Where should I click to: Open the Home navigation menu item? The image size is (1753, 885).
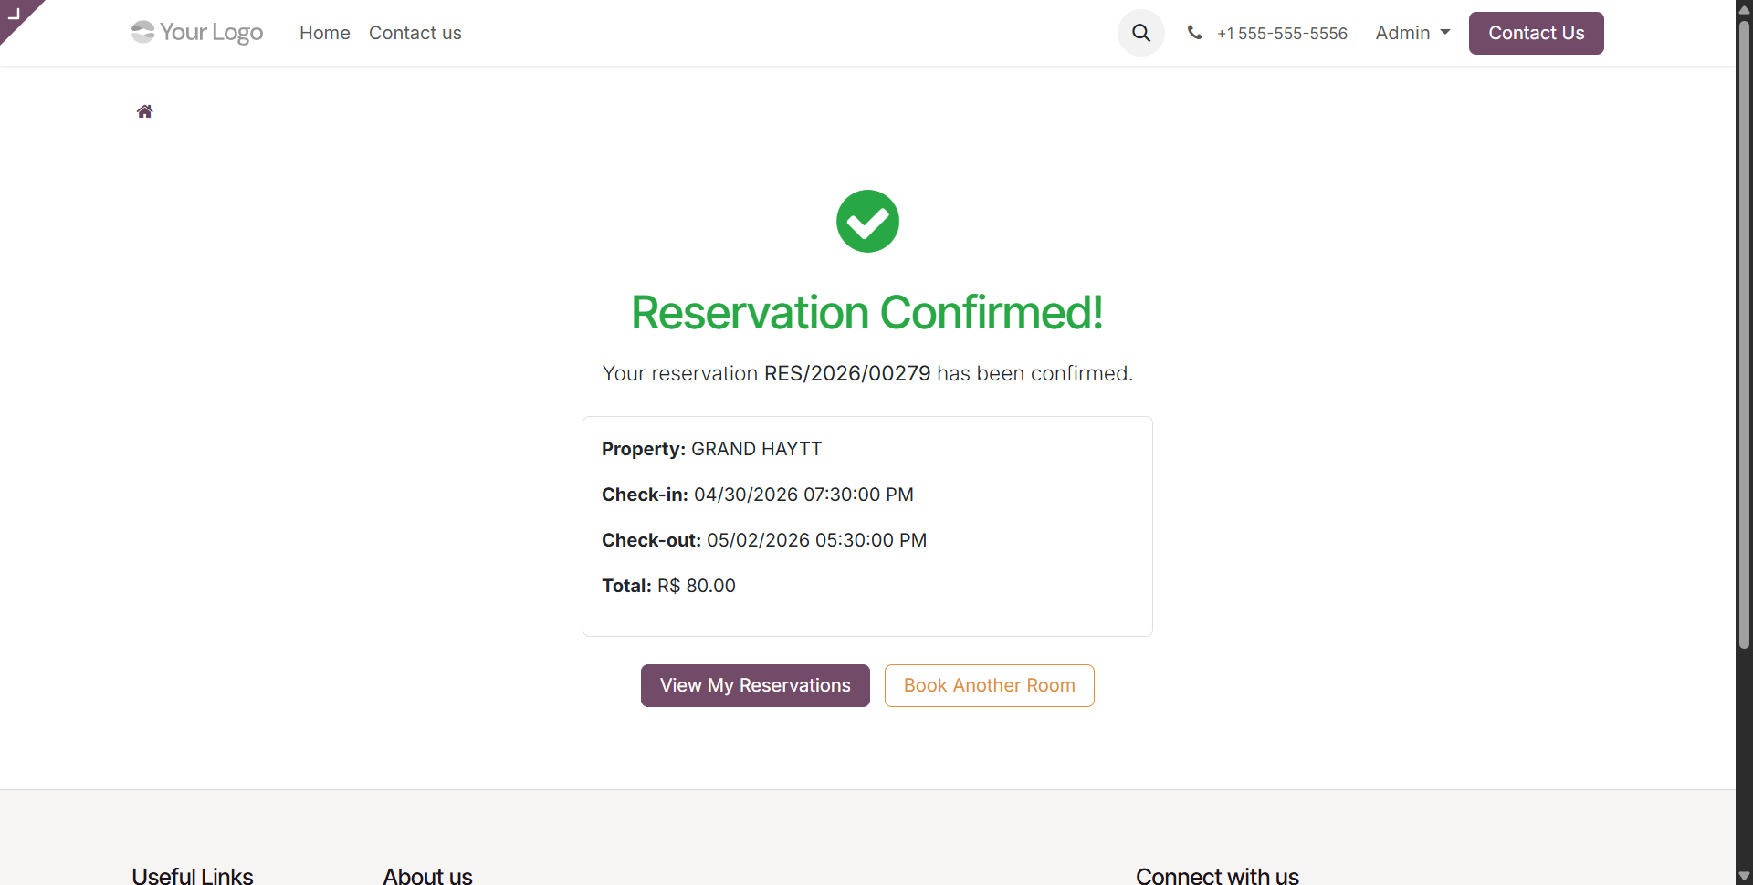pos(324,33)
